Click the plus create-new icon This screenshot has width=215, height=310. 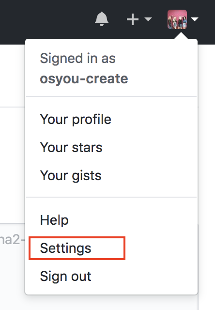[132, 19]
